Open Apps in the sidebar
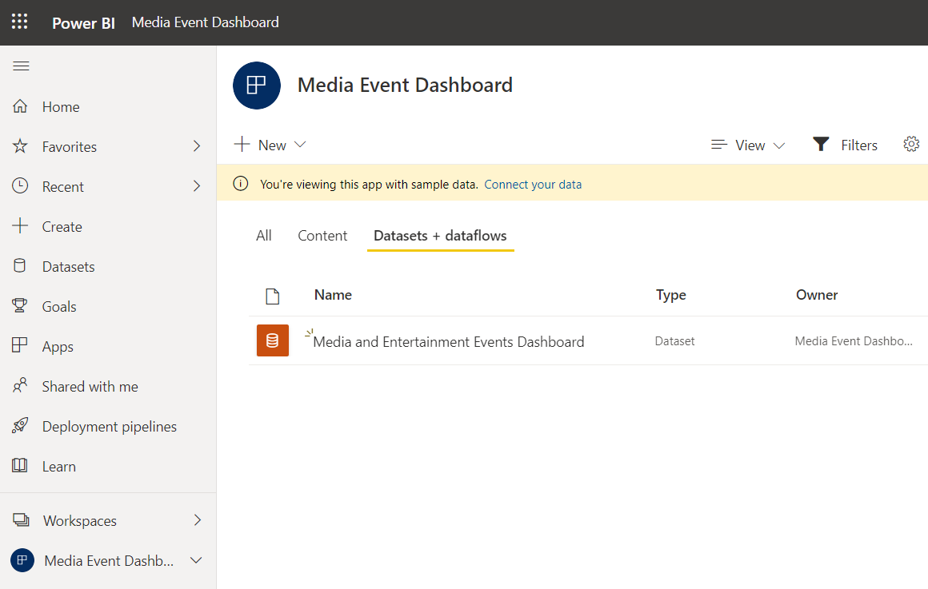Screen dimensions: 928x589 [x=57, y=347]
